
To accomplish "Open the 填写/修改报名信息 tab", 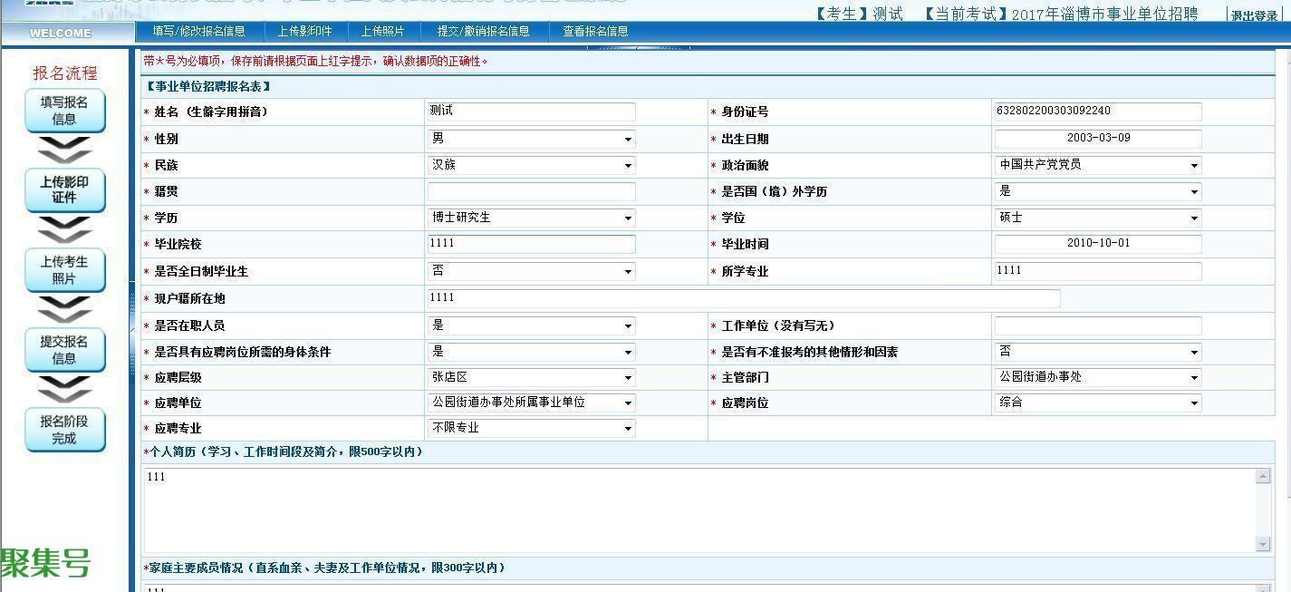I will (198, 31).
